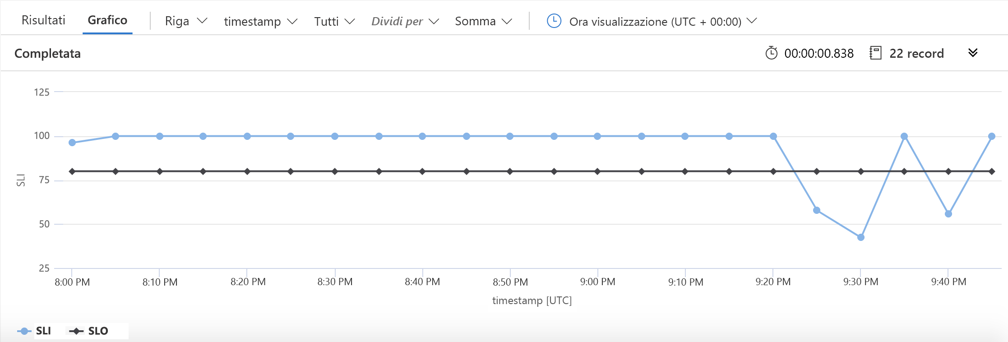Select the SLO diamond marker at 8:00 PM
Viewport: 1008px width, 342px height.
tap(72, 171)
